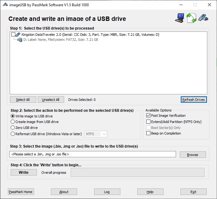Select Zero USB drive option
This screenshot has height=199, width=217.
click(13, 128)
